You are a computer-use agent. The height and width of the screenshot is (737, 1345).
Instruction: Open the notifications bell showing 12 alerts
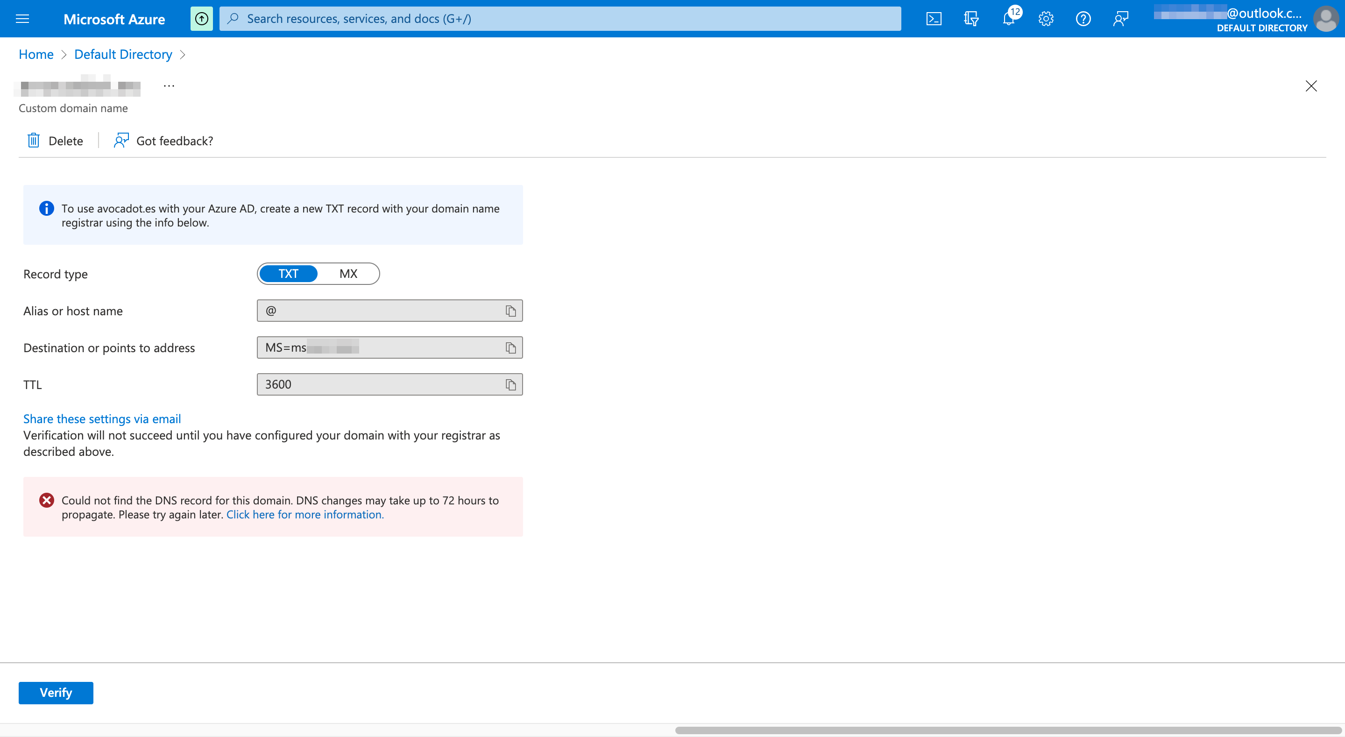[1008, 18]
